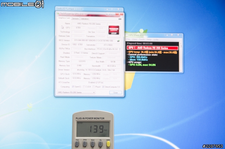Open the Tools menu in GPU Shark

pos(142,39)
